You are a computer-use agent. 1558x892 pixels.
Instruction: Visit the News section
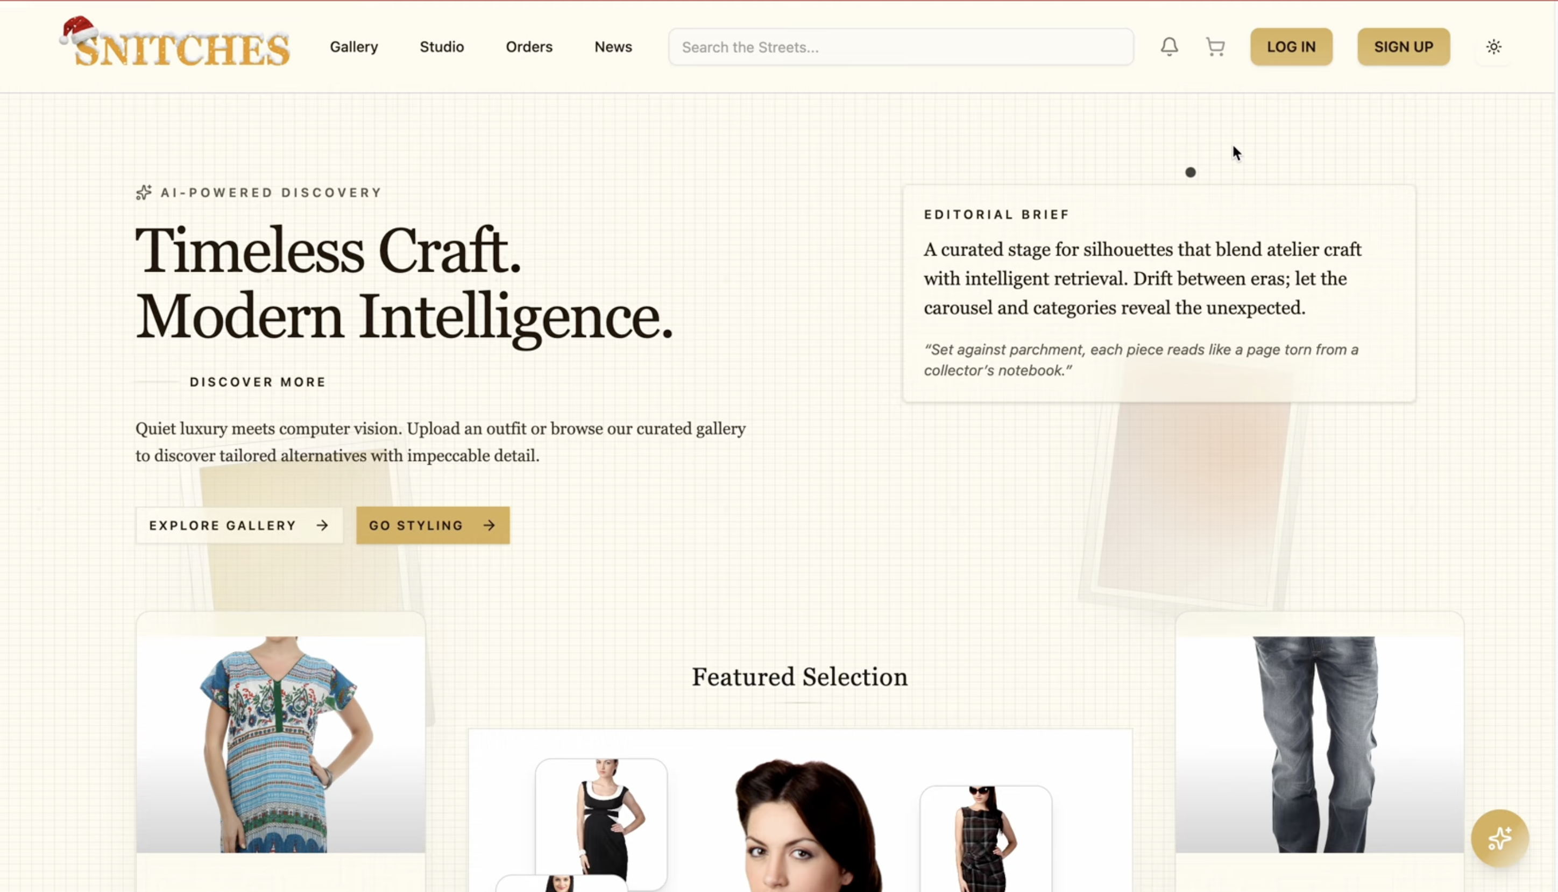(x=613, y=47)
